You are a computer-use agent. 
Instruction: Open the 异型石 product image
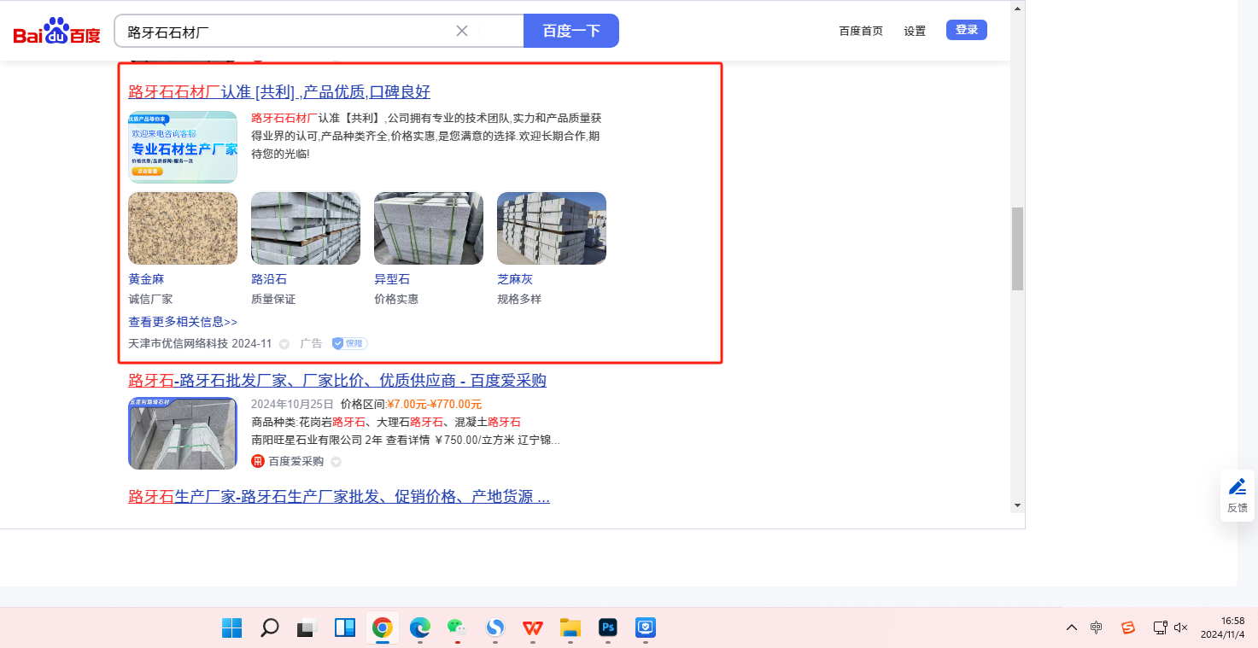point(429,228)
